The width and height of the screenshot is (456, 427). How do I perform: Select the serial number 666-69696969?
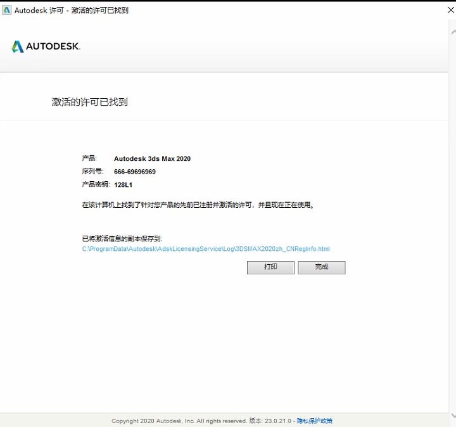135,172
